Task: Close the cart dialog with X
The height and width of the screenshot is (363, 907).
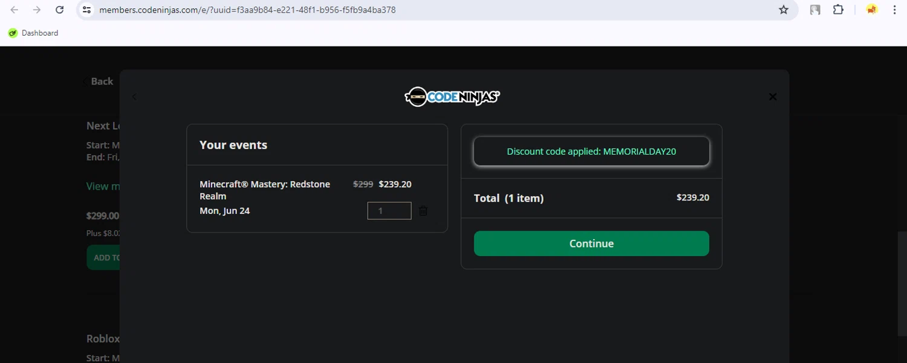Action: [x=773, y=97]
